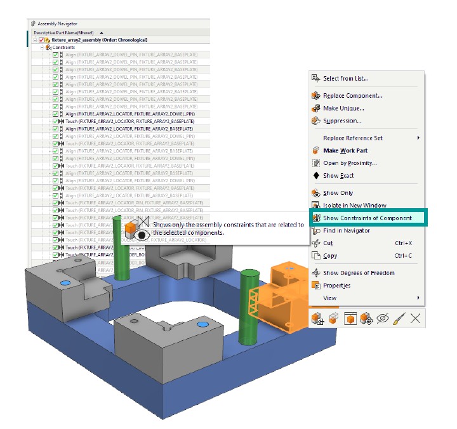
Task: Click the Properties icon in context menu
Action: [x=315, y=286]
